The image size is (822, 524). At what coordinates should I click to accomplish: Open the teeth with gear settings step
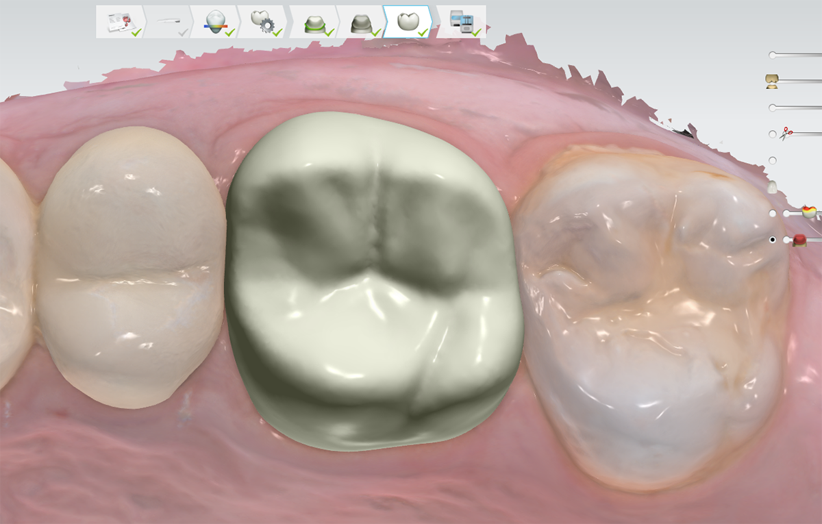(x=262, y=22)
